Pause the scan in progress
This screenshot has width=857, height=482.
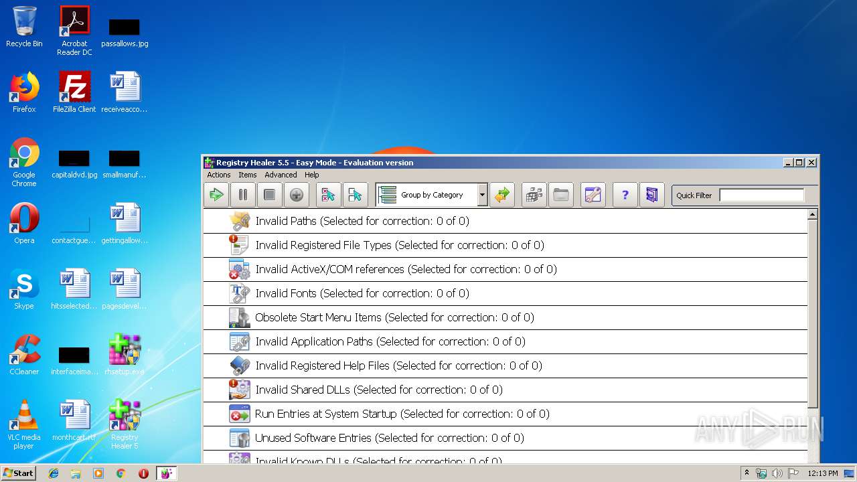click(x=243, y=195)
